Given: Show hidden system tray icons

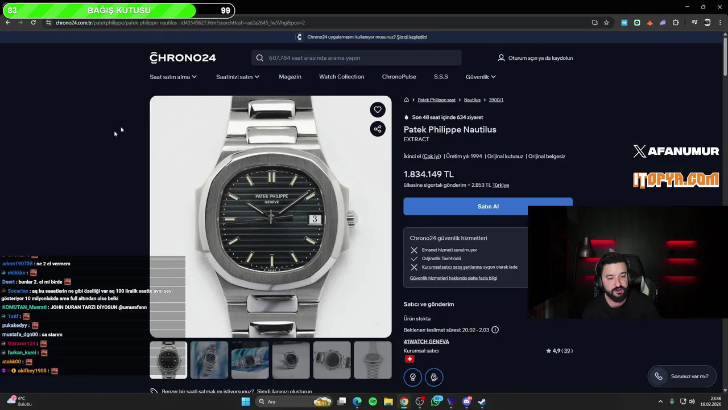Looking at the screenshot, I should 660,401.
